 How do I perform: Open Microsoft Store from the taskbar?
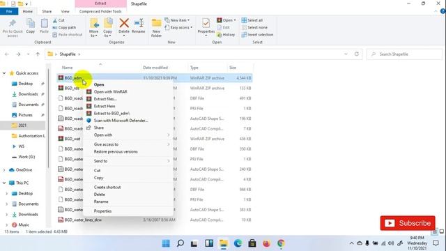[x=252, y=243]
